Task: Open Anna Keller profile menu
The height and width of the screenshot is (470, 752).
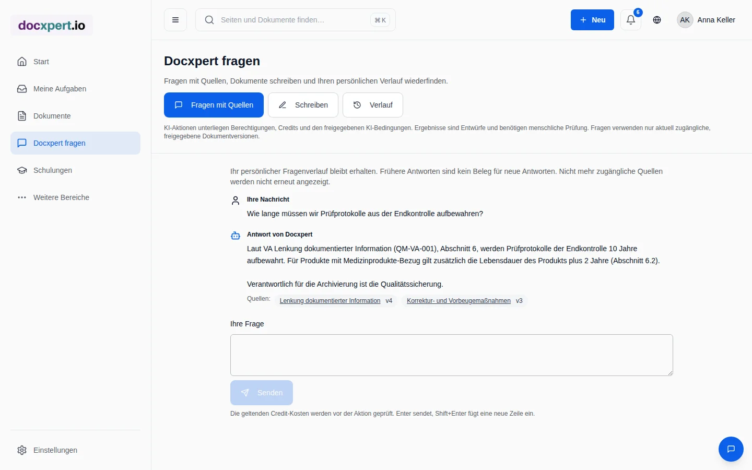Action: (706, 20)
